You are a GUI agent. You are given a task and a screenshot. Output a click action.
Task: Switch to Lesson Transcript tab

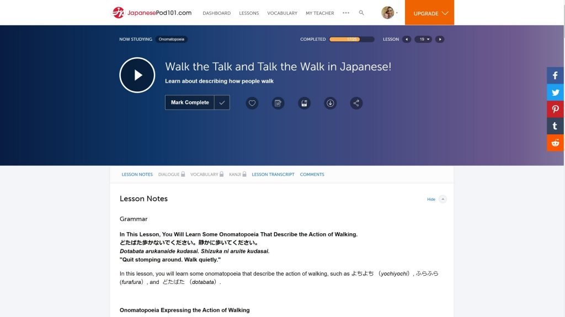pyautogui.click(x=273, y=174)
